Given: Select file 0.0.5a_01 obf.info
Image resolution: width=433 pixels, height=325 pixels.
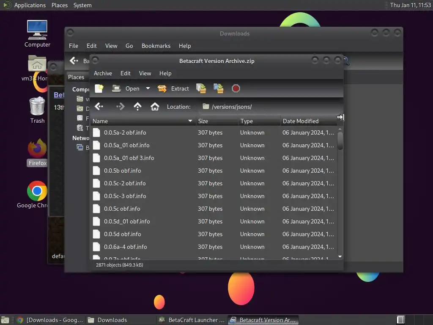Looking at the screenshot, I should pyautogui.click(x=214, y=146).
